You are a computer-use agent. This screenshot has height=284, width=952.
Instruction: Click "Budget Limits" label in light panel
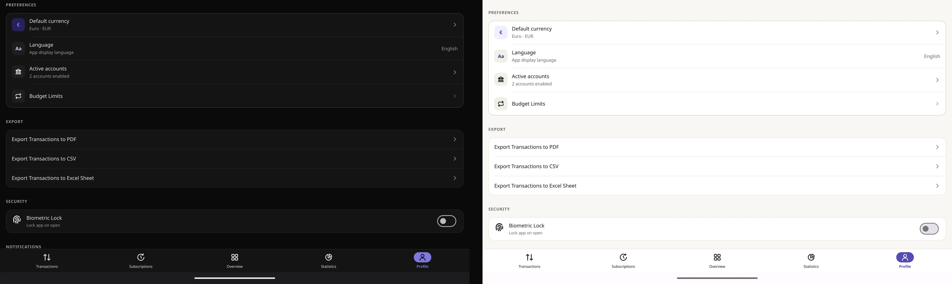[x=528, y=104]
